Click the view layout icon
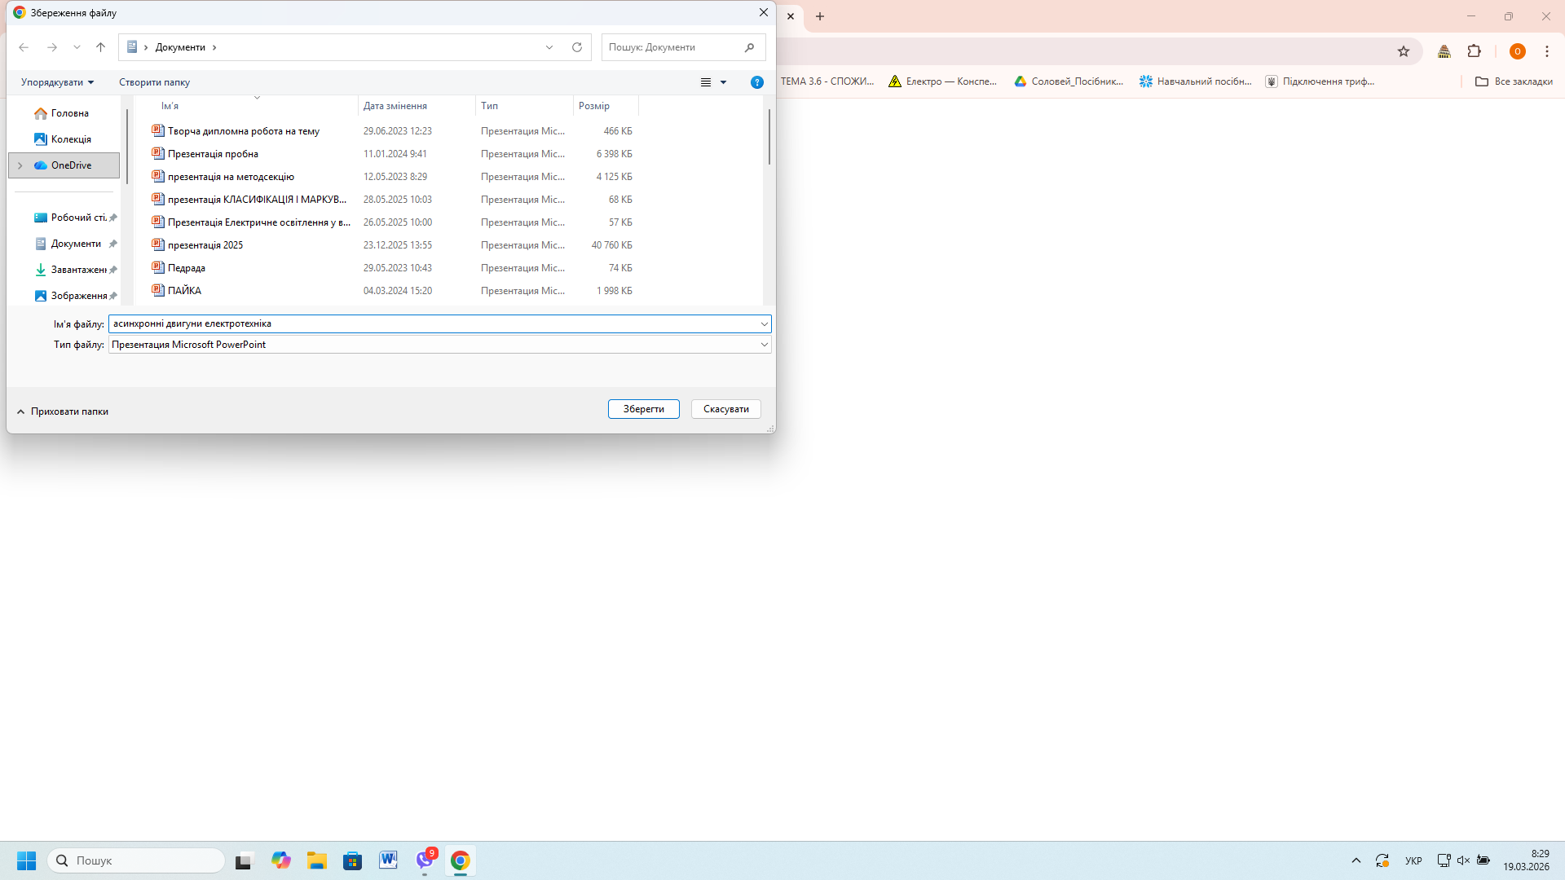 tap(706, 82)
